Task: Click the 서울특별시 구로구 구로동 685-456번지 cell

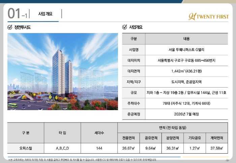Action: pos(186,60)
